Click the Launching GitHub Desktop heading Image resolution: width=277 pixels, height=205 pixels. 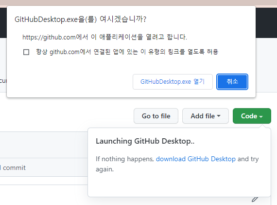pyautogui.click(x=145, y=141)
